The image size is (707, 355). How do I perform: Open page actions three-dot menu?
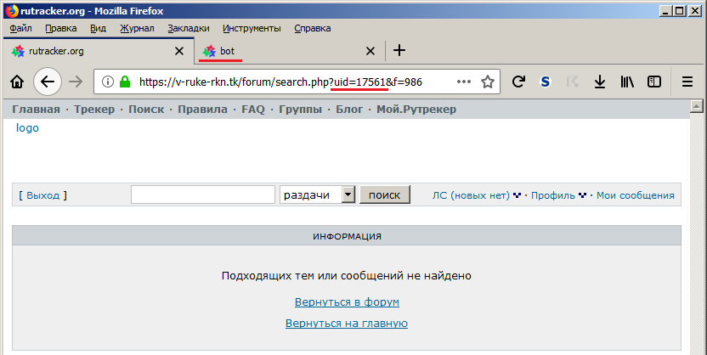pos(463,82)
